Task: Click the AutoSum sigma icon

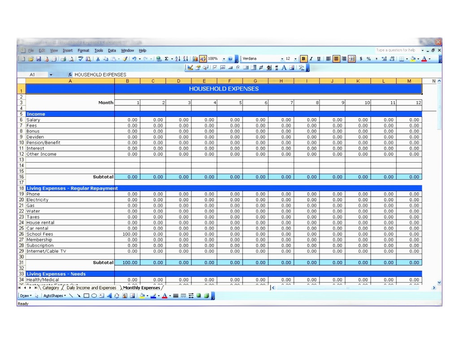Action: 166,59
